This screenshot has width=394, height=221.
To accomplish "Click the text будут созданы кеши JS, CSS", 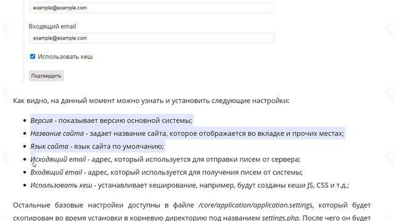I will point(283,185).
